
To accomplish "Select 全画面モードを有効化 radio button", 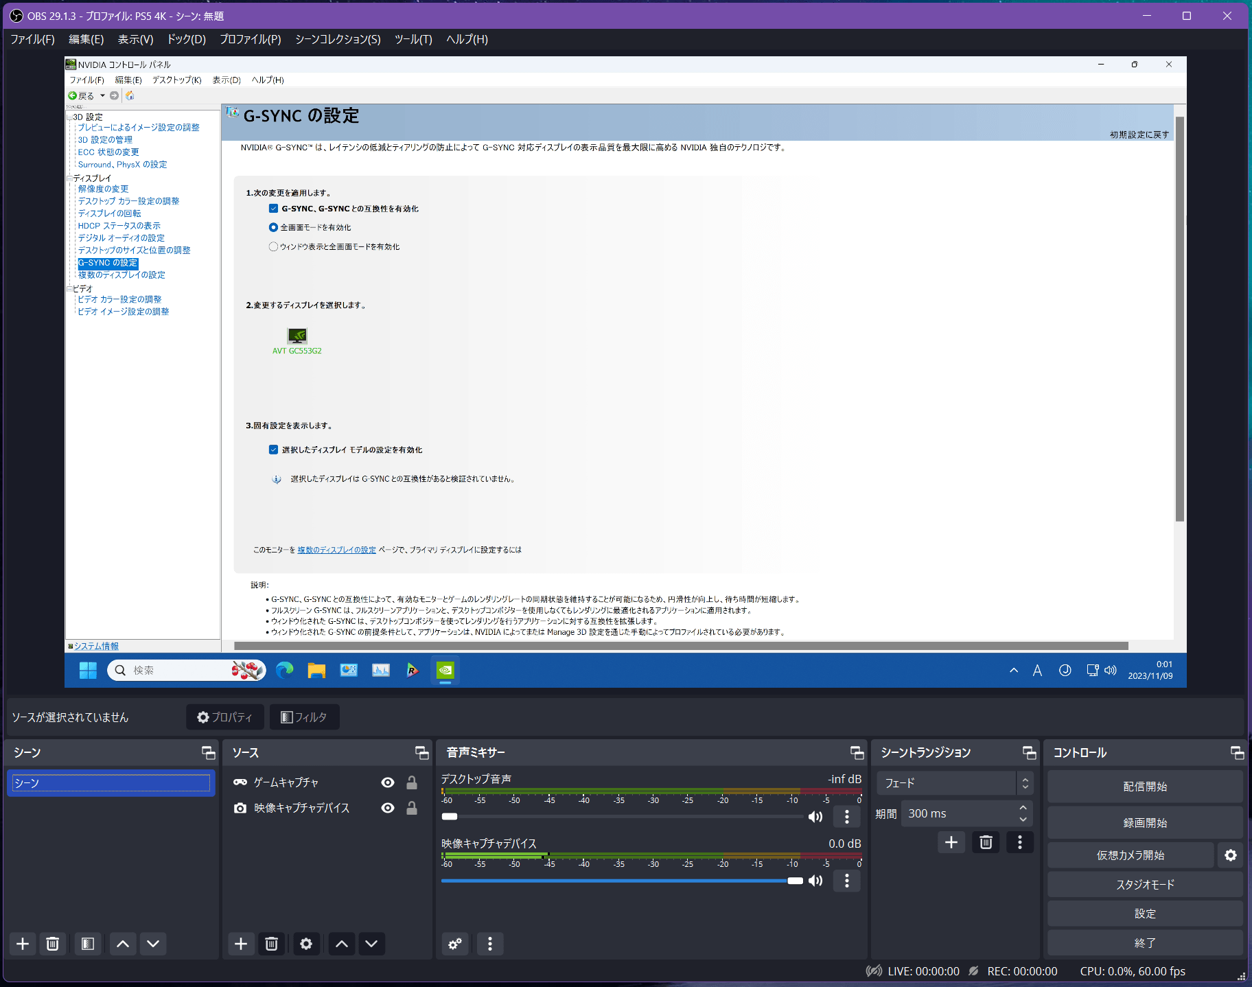I will (x=273, y=227).
